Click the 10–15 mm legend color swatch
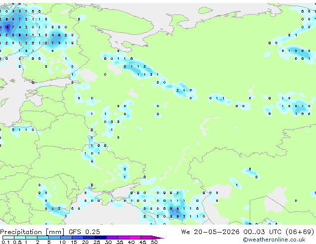This screenshot has width=316, height=244. click(66, 238)
